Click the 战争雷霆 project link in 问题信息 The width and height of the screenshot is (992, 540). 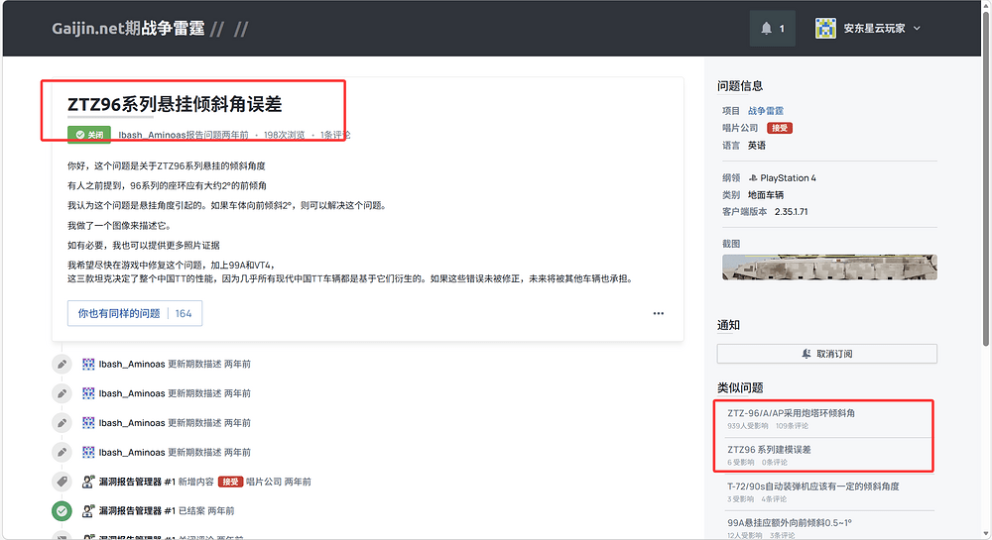765,111
